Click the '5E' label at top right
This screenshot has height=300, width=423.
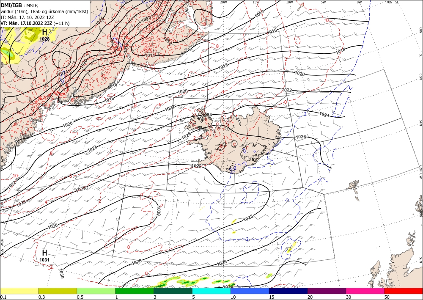click(x=397, y=2)
